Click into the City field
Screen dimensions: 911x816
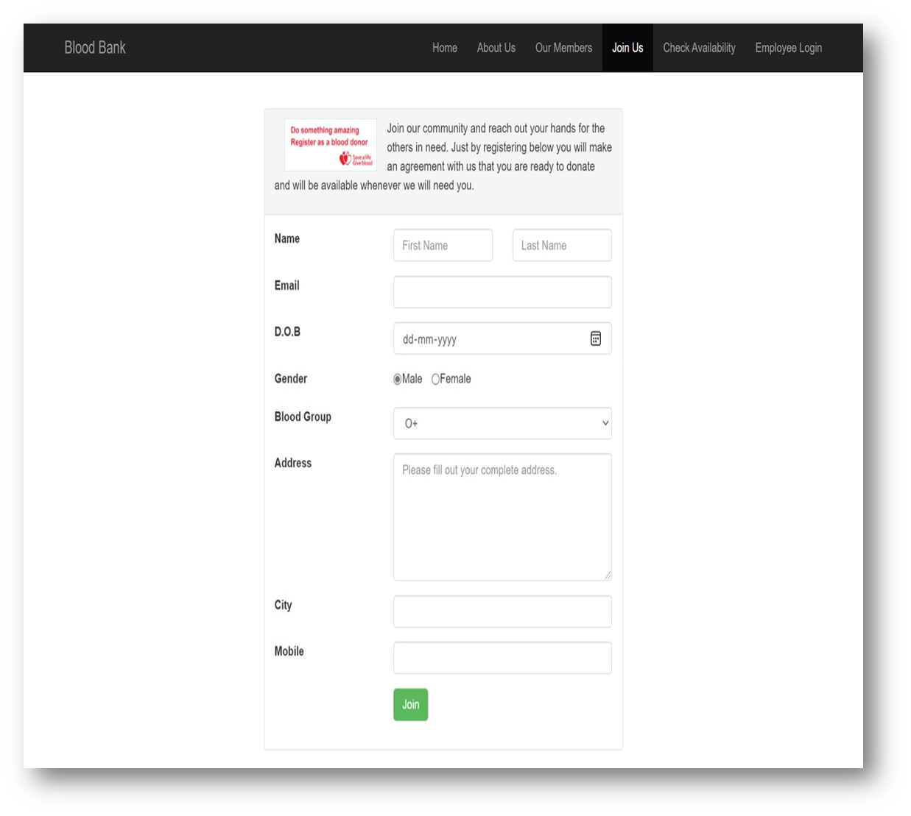tap(502, 611)
